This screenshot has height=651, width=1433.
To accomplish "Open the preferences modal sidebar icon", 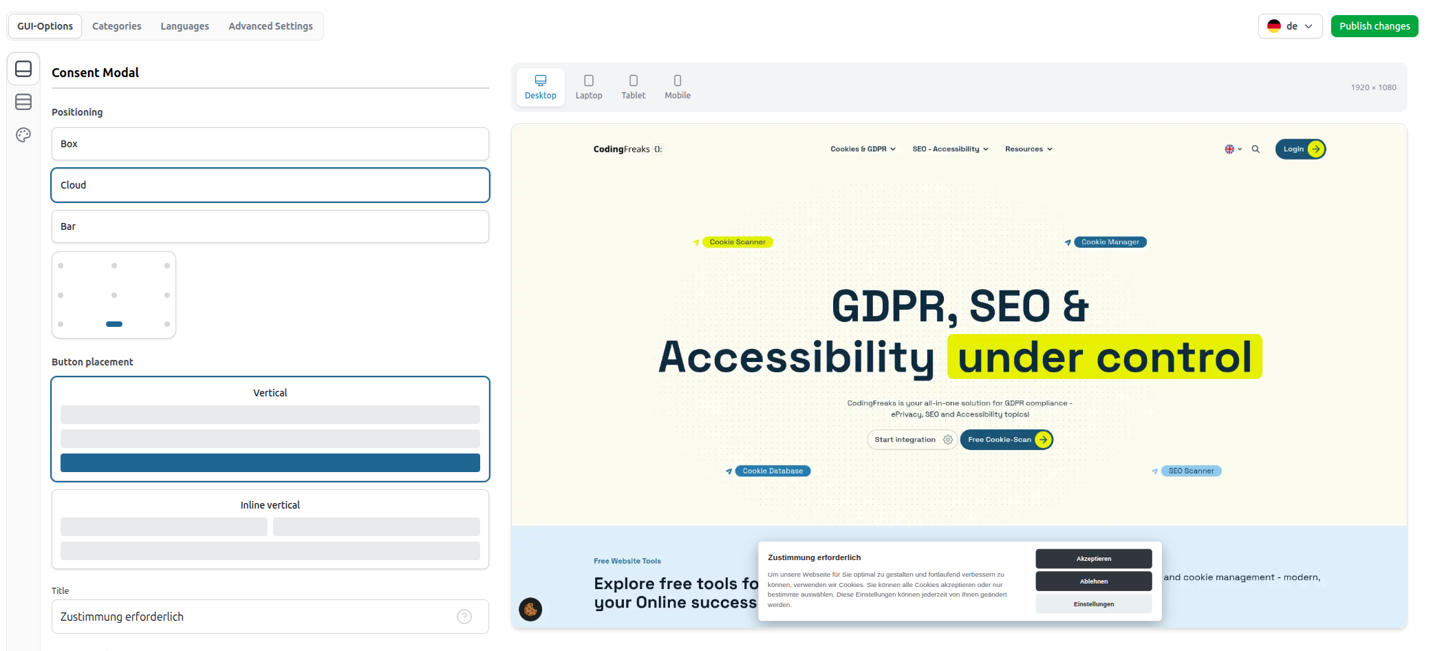I will pyautogui.click(x=23, y=102).
